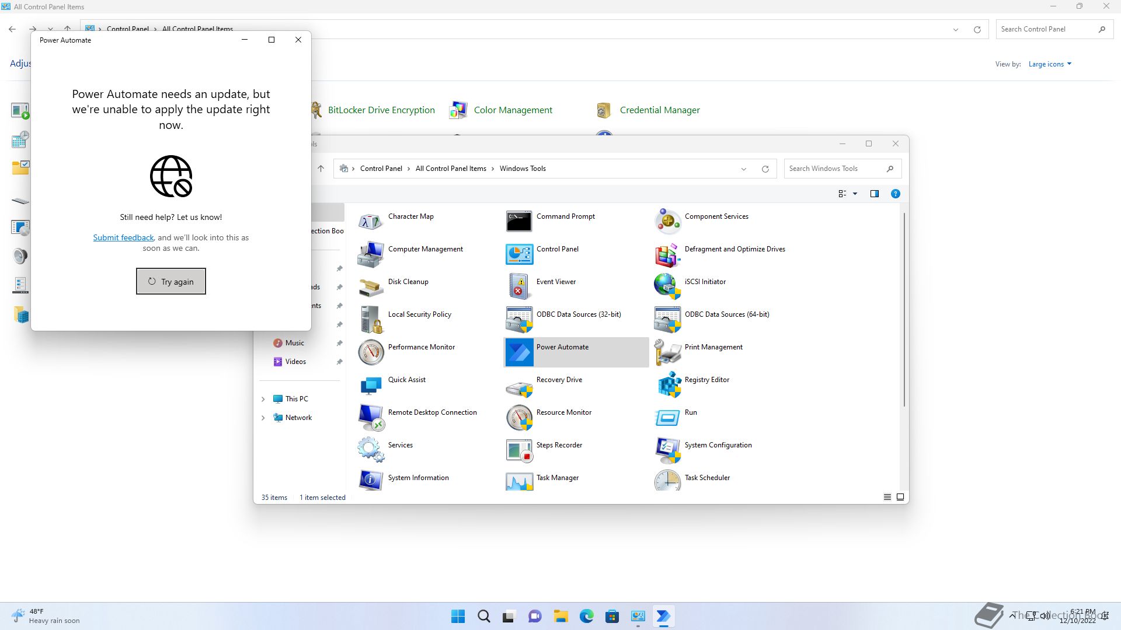Go back in Control Panel window
This screenshot has width=1121, height=630.
[12, 29]
